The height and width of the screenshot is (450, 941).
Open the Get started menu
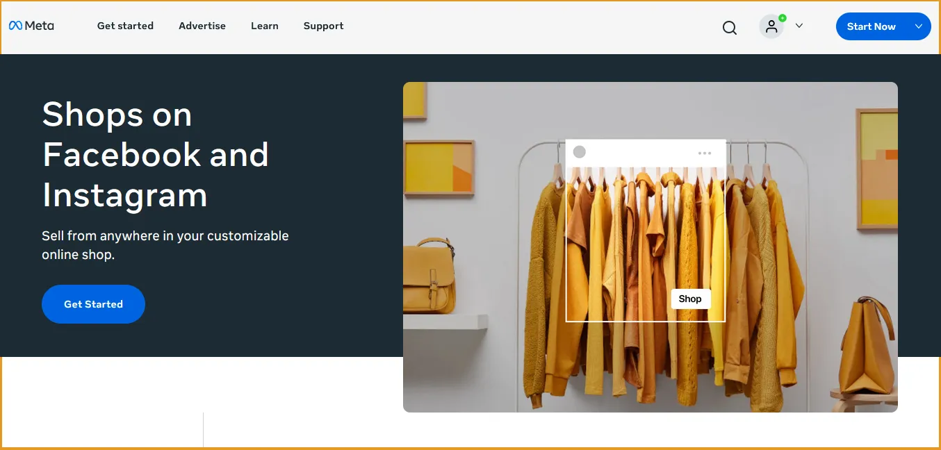pyautogui.click(x=125, y=26)
